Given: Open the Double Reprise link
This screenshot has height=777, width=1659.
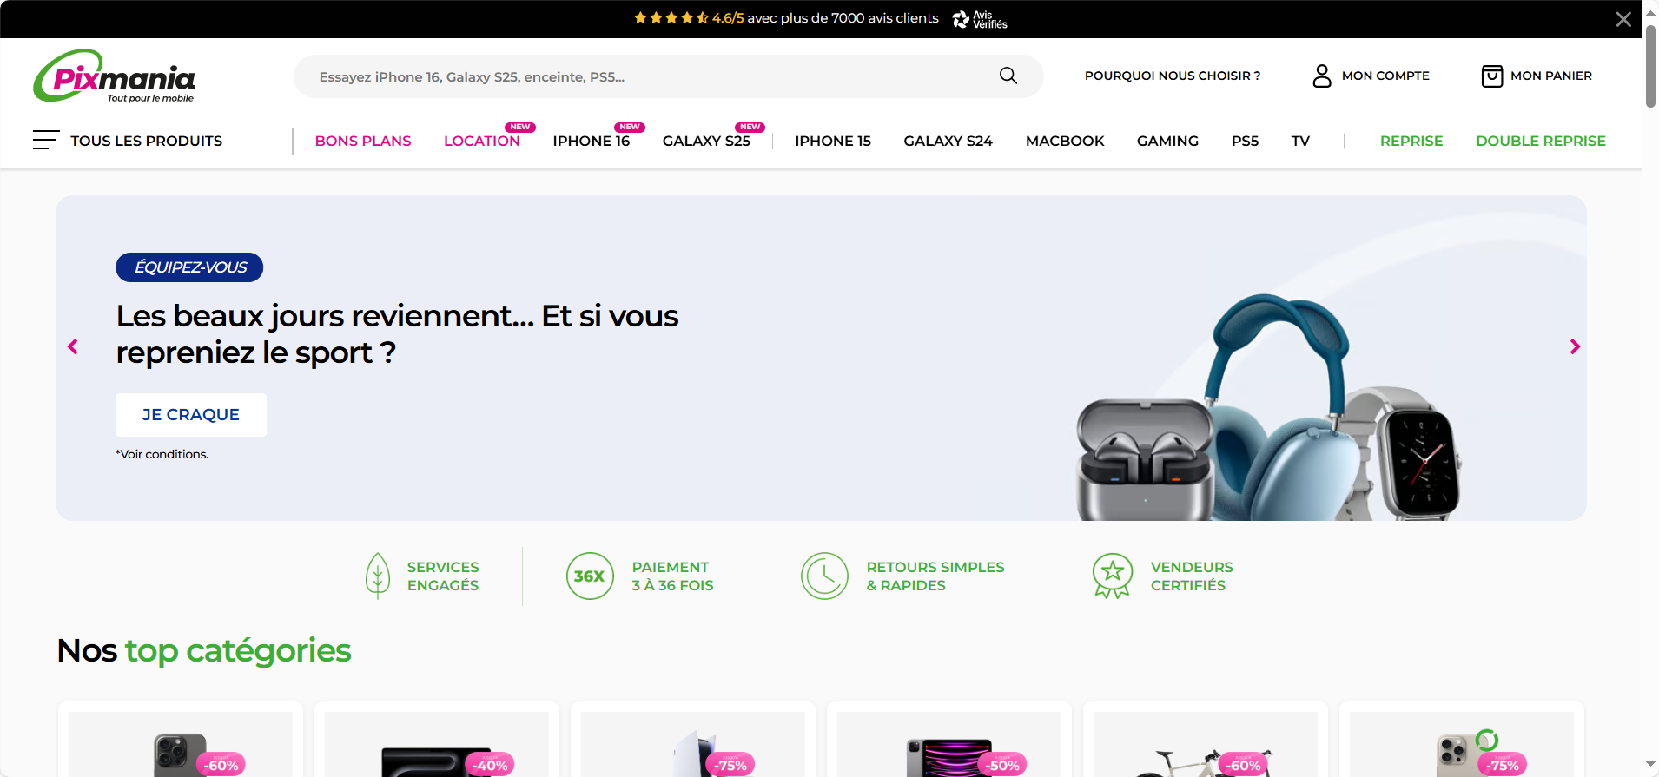Looking at the screenshot, I should point(1541,141).
